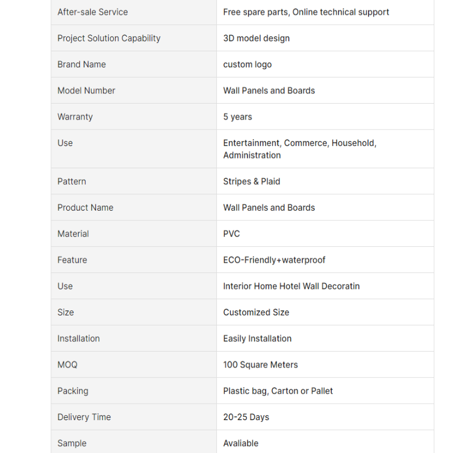Viewport: 453px width, 453px height.
Task: Click the "Project Solution Capability" label
Action: pyautogui.click(x=109, y=38)
